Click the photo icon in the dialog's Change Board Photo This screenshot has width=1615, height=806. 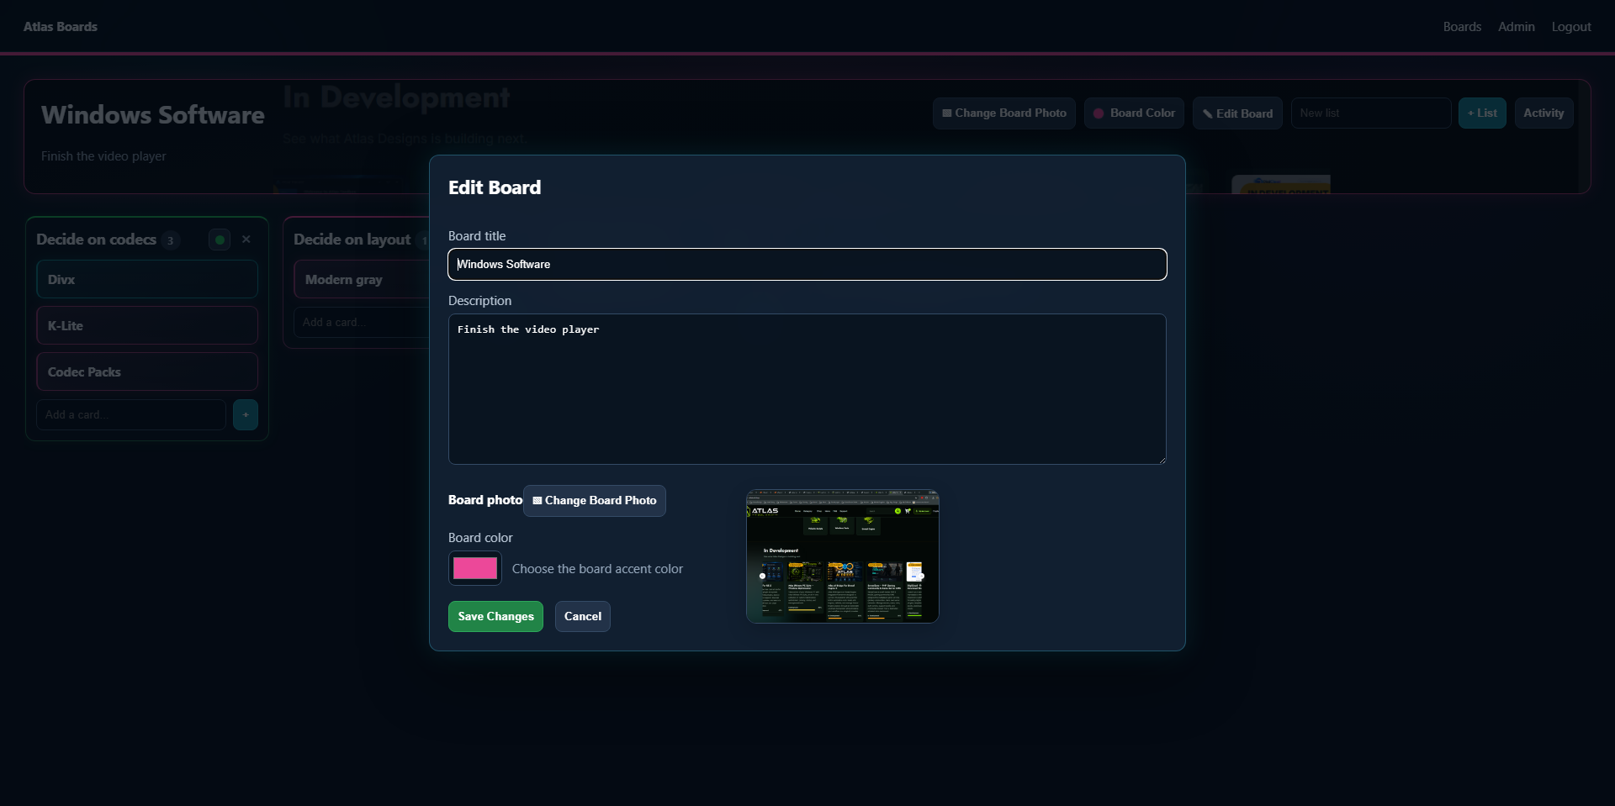click(x=537, y=501)
